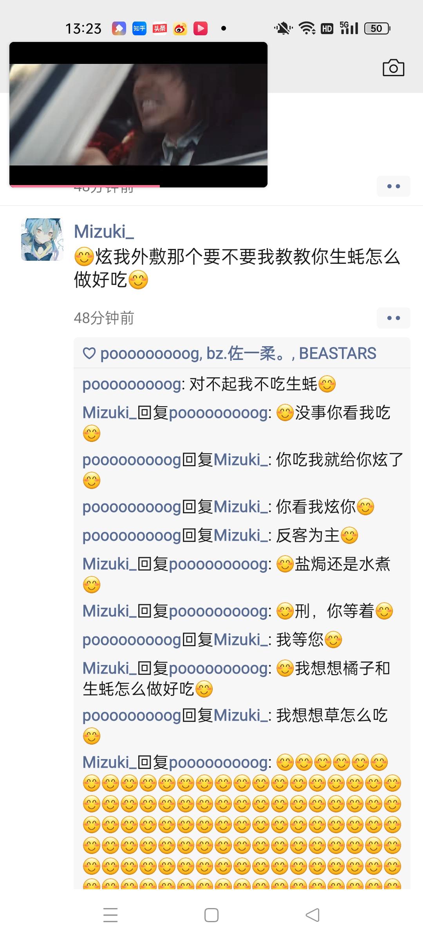423x941 pixels.
Task: Tap the heart icon in the likes row
Action: (x=89, y=354)
